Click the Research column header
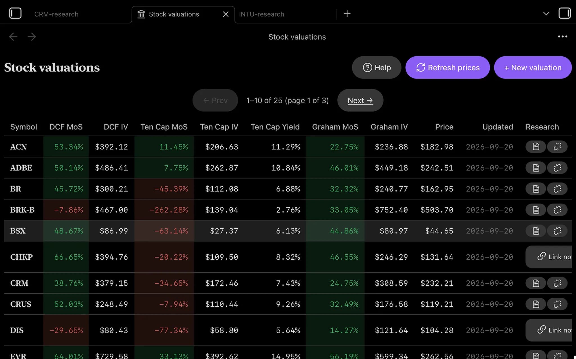 [542, 127]
